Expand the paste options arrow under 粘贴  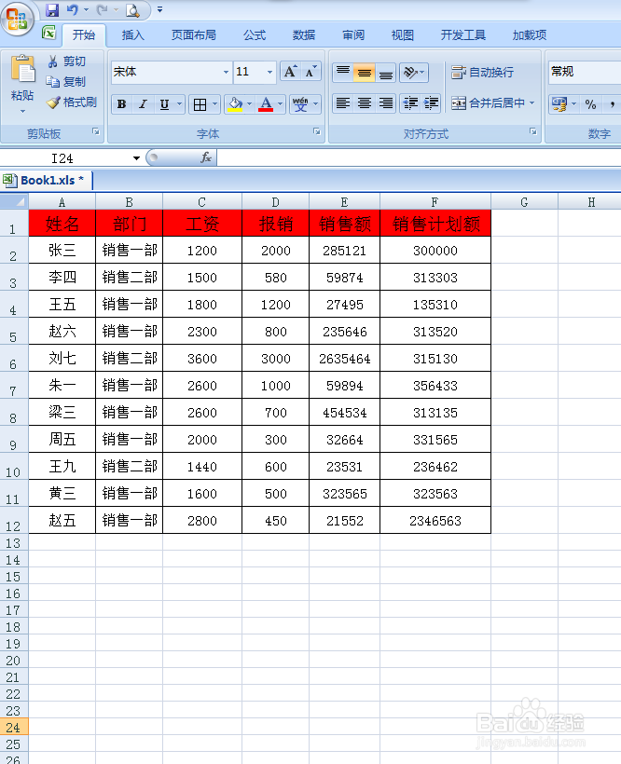coord(22,112)
